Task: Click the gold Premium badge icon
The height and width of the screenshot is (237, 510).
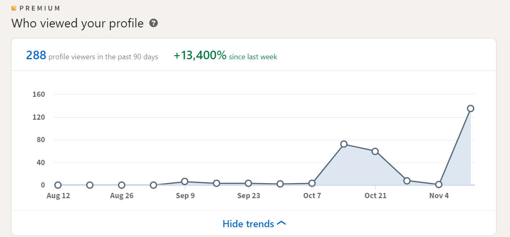Action: tap(14, 8)
